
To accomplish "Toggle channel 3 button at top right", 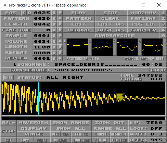I will pos(163,24).
